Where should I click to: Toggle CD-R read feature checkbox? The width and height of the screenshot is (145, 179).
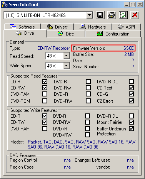(x=45, y=81)
